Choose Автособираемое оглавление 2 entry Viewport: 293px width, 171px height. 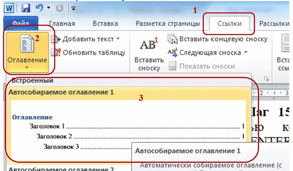[x=61, y=169]
